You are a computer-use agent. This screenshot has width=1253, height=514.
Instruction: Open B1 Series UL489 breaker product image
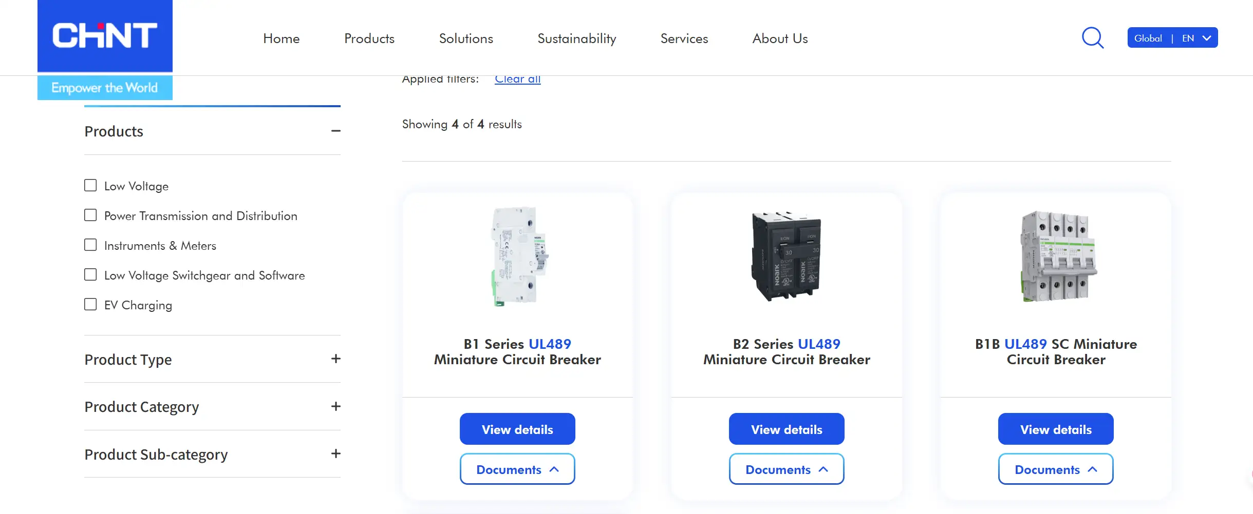coord(518,256)
